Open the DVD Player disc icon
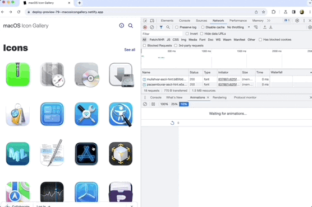 [x=87, y=74]
